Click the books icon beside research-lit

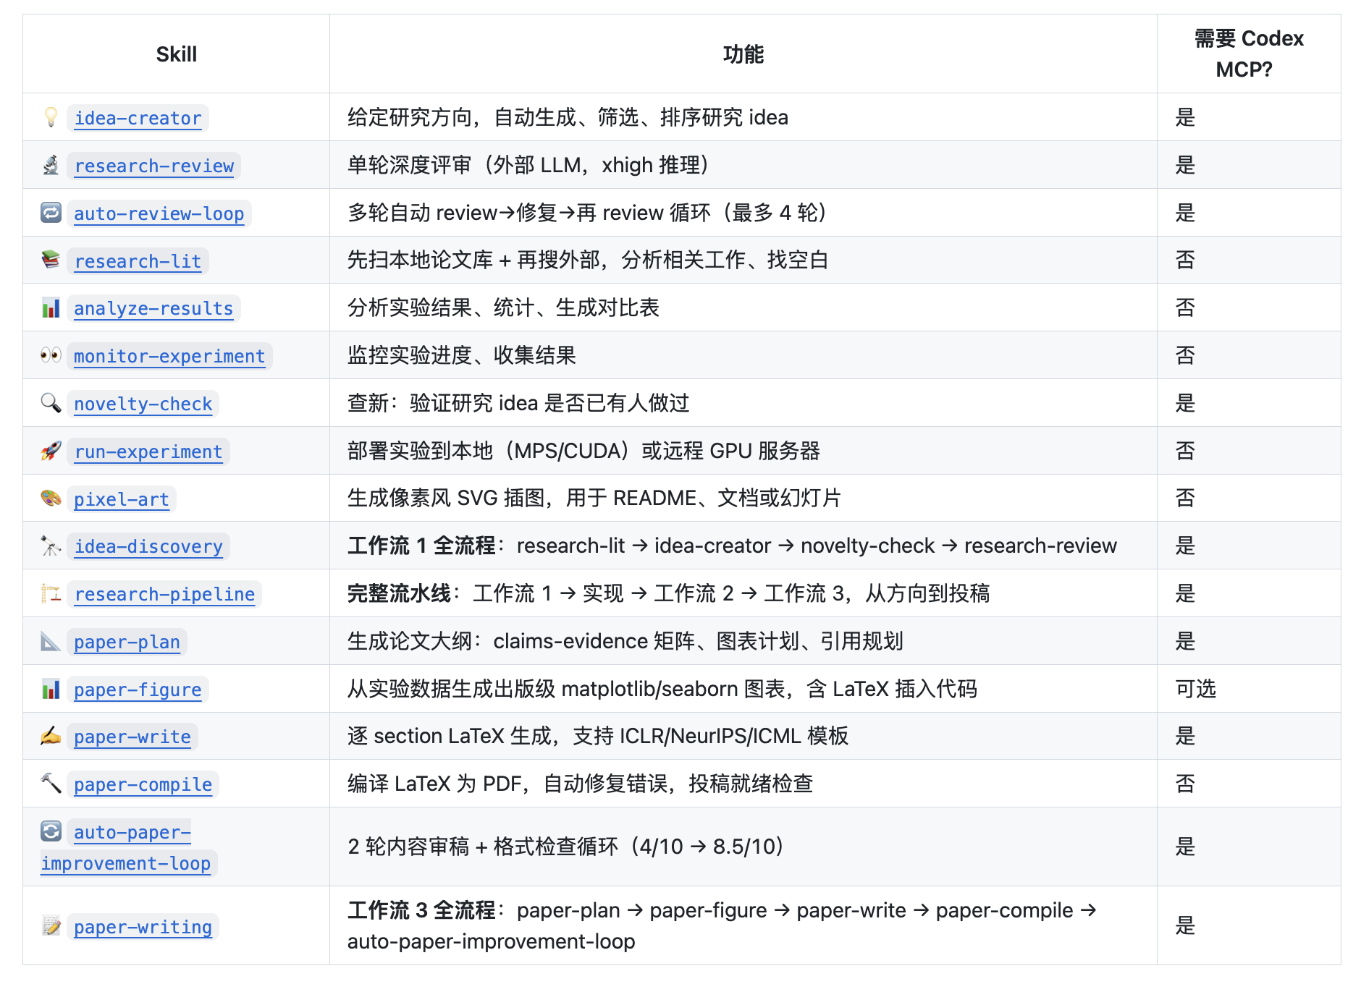click(49, 260)
